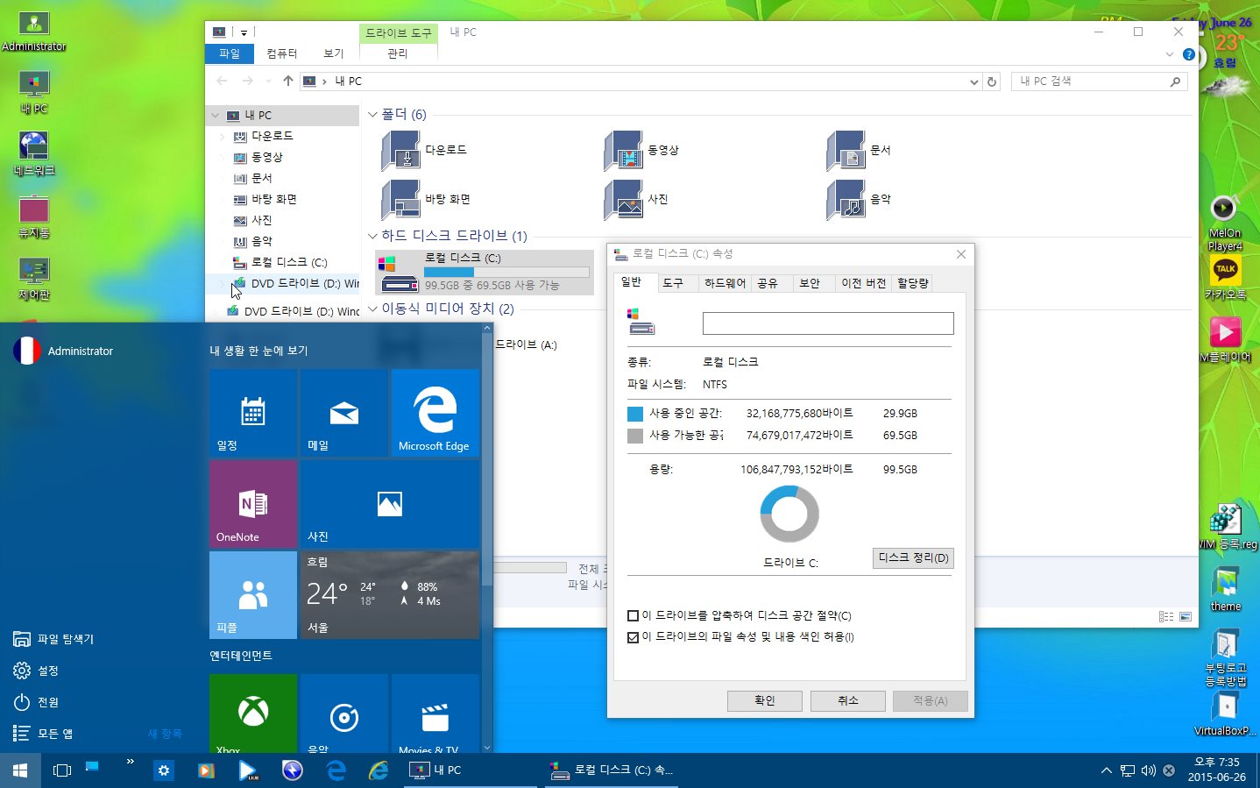Open the Mail (메일) tile

tap(344, 412)
